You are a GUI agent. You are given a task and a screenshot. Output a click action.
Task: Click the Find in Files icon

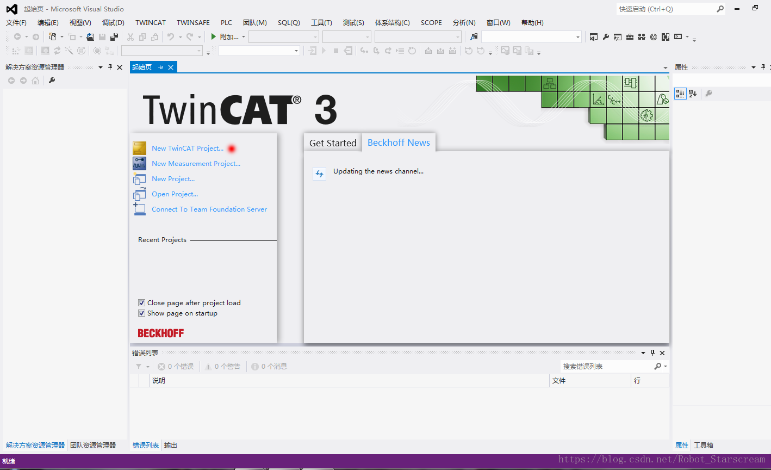coord(474,37)
